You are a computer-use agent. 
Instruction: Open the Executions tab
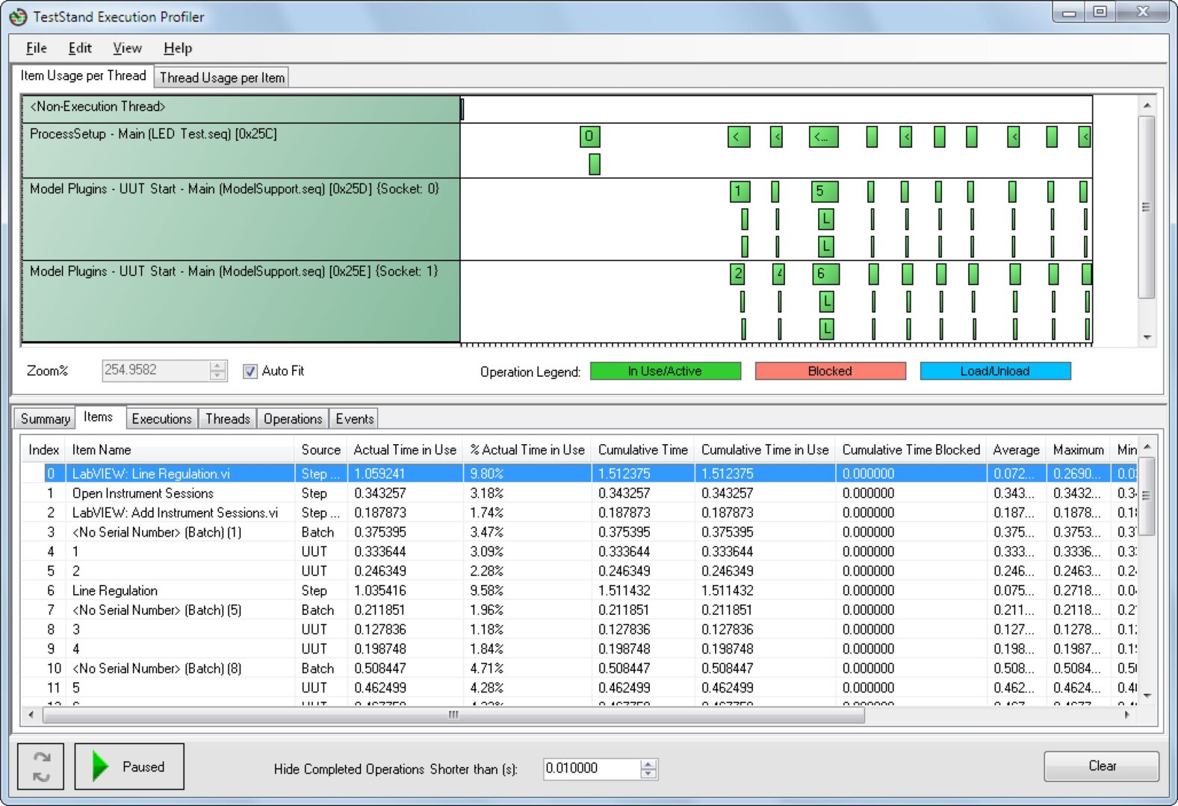(x=161, y=419)
